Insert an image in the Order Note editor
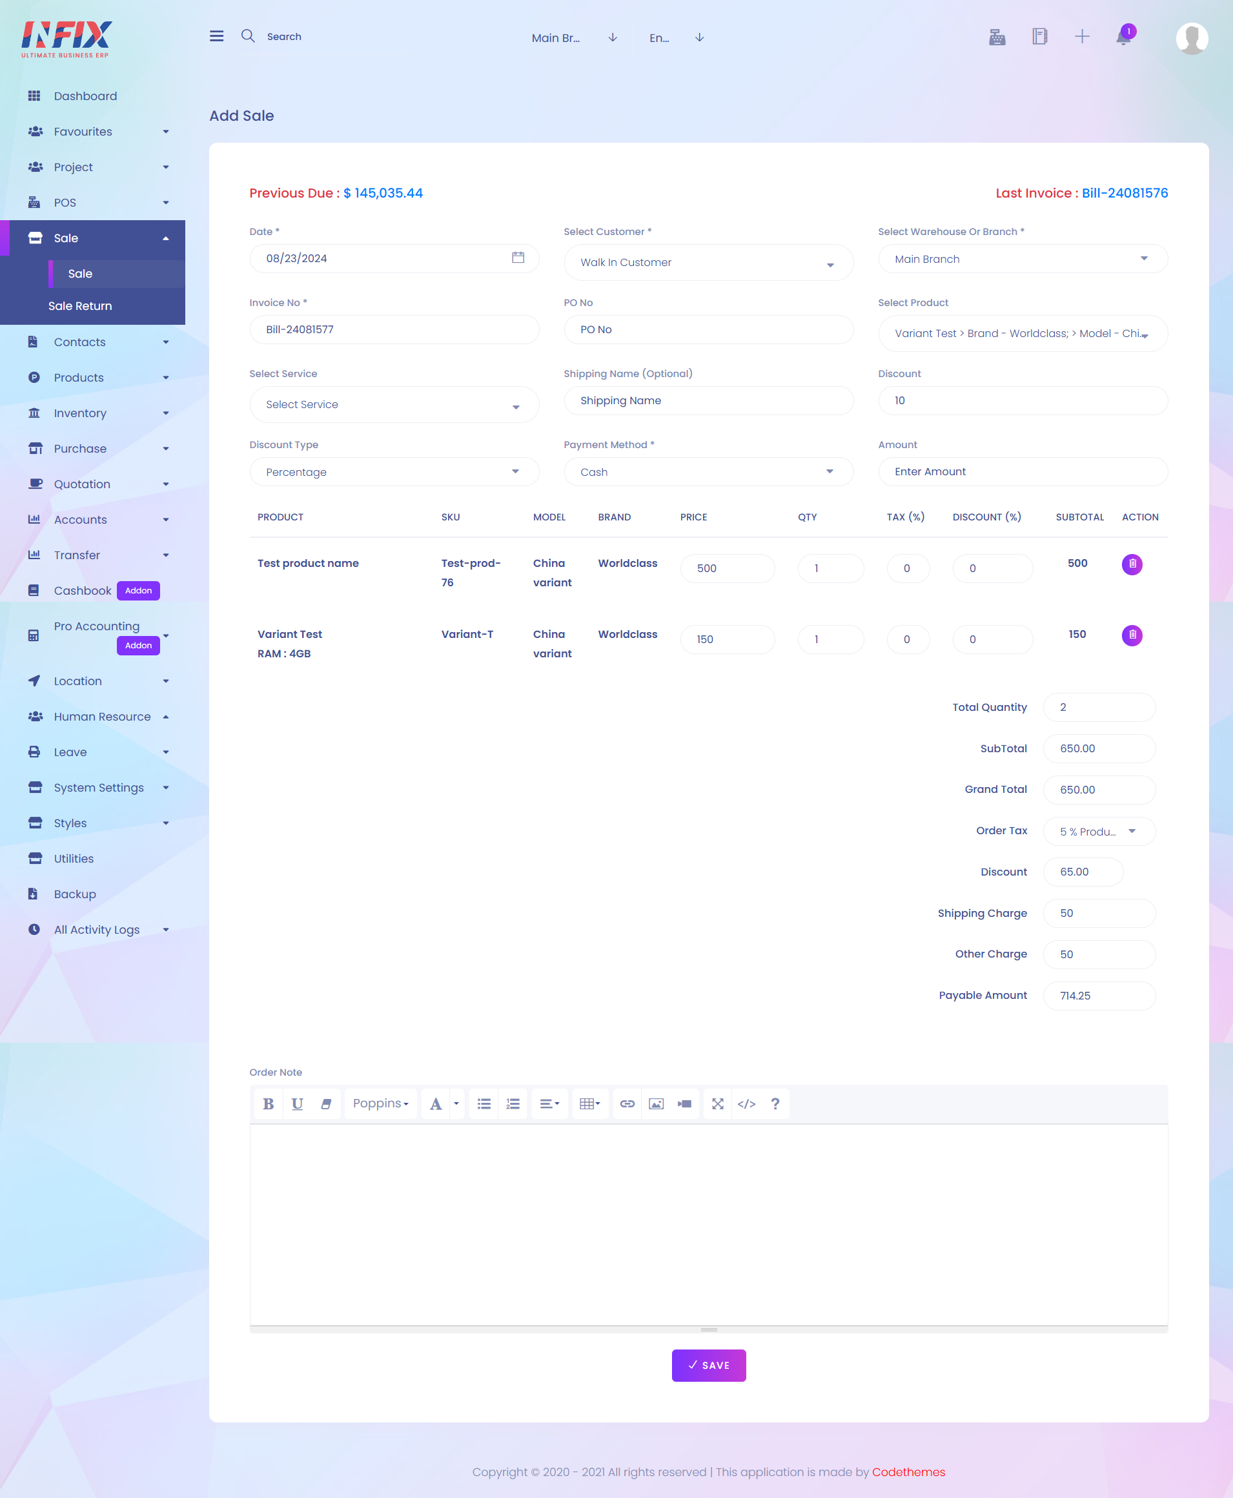Image resolution: width=1233 pixels, height=1498 pixels. (x=656, y=1103)
